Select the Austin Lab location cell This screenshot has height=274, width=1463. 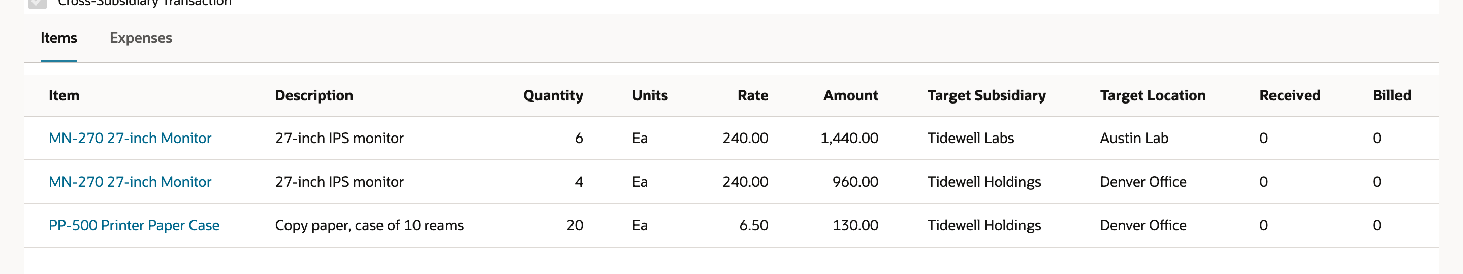point(1134,138)
